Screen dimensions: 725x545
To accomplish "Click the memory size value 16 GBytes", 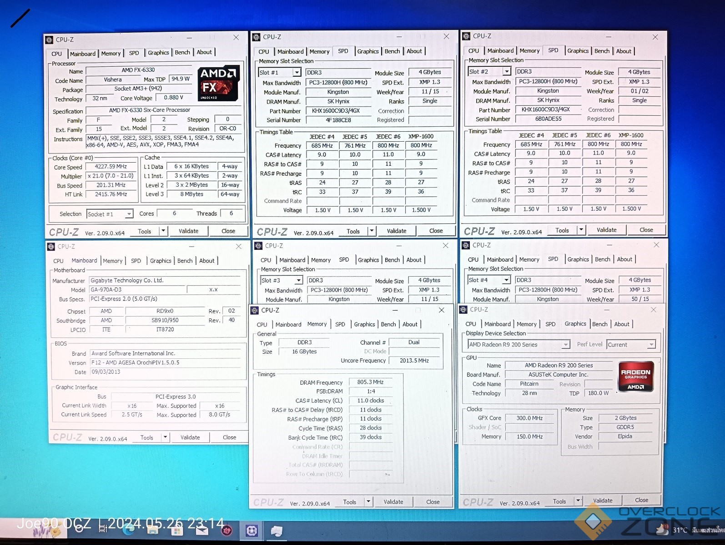I will 304,352.
